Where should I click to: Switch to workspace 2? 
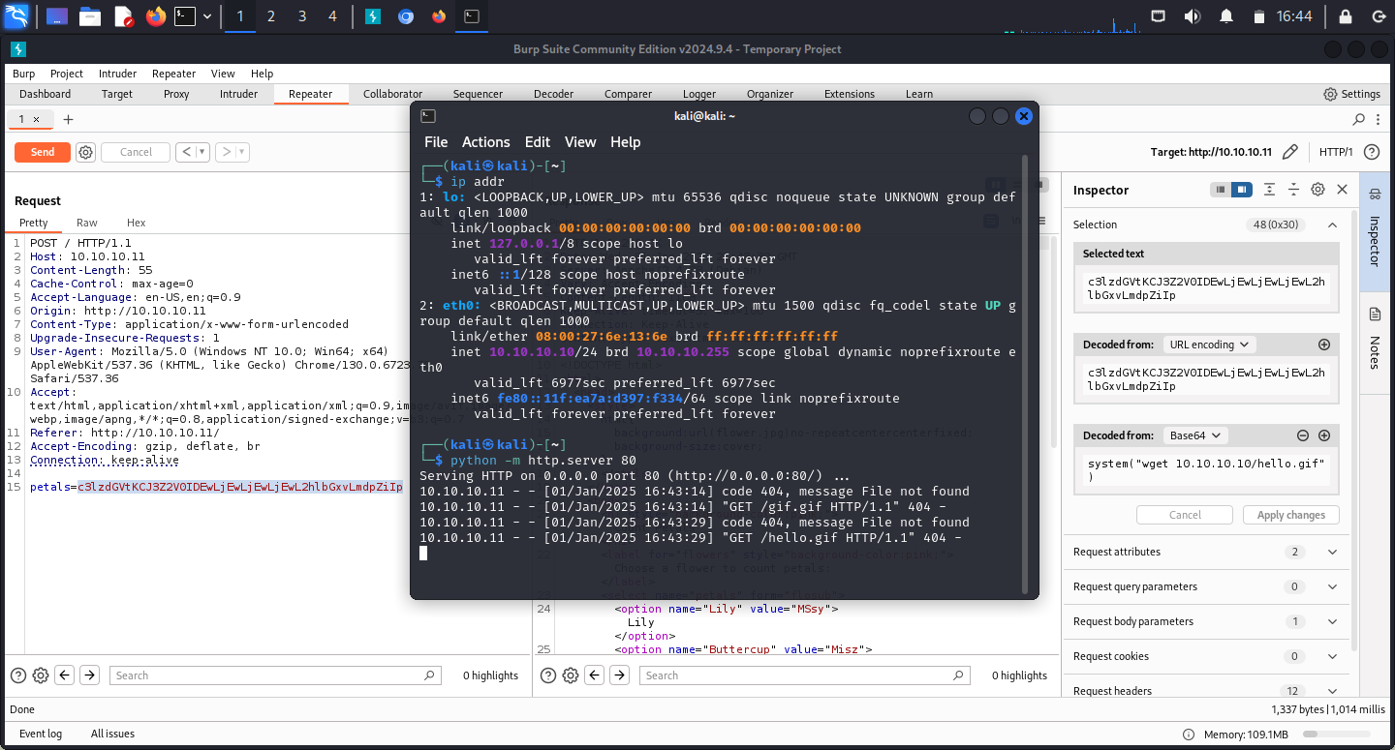pyautogui.click(x=271, y=16)
